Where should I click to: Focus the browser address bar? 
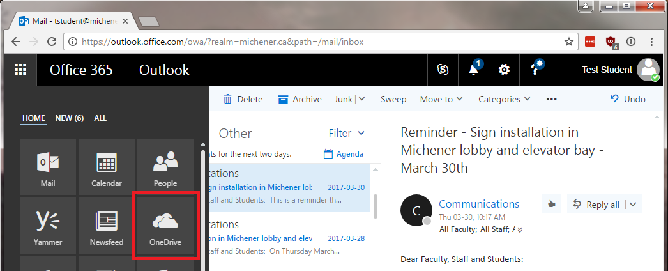pyautogui.click(x=321, y=42)
